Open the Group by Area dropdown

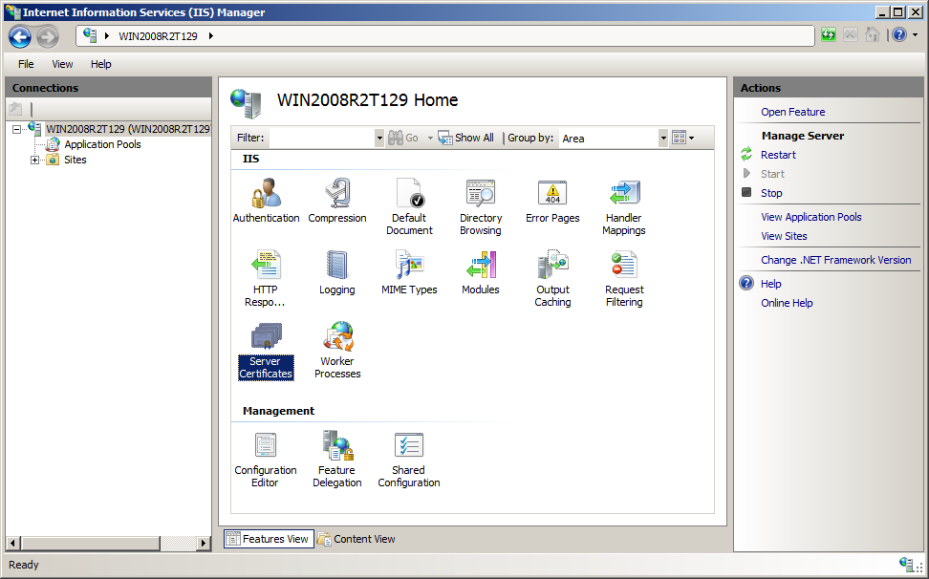(663, 138)
